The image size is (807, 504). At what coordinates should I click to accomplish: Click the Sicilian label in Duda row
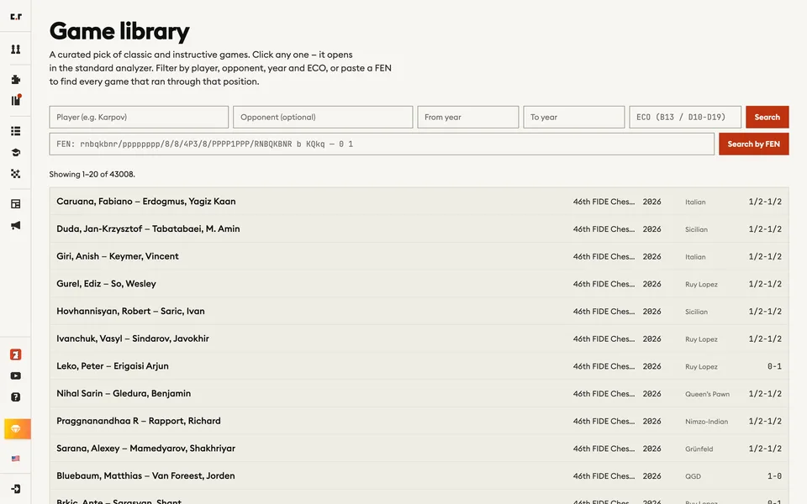click(x=696, y=229)
